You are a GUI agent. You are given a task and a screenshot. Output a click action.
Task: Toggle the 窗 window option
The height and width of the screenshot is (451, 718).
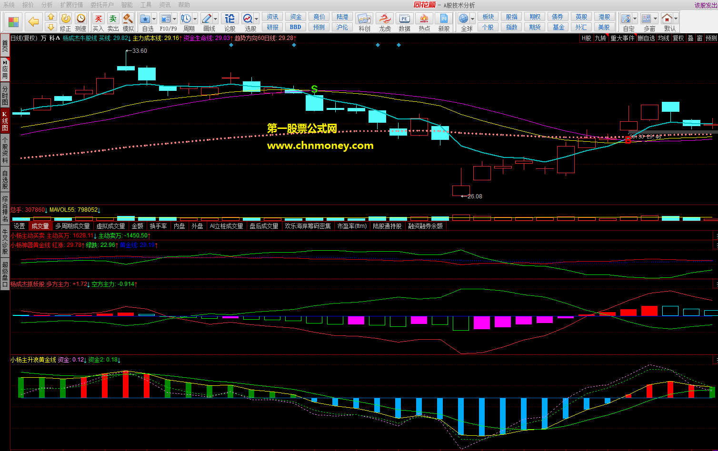point(699,38)
